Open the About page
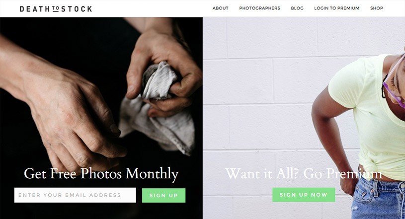 tap(220, 8)
